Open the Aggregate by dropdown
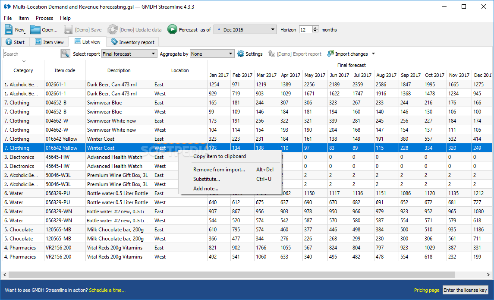The image size is (494, 300). pyautogui.click(x=212, y=54)
